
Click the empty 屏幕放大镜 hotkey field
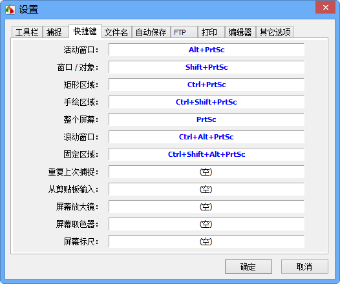pos(206,207)
